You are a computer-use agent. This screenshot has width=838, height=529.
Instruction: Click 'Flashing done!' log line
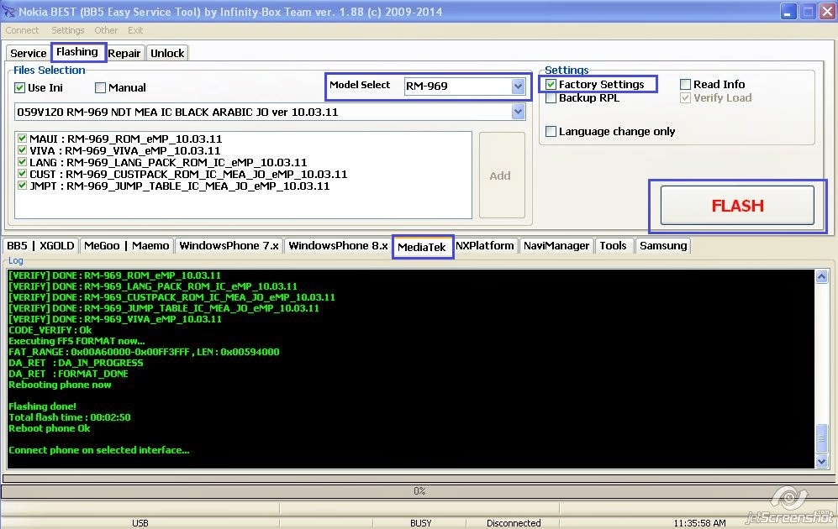(x=42, y=406)
